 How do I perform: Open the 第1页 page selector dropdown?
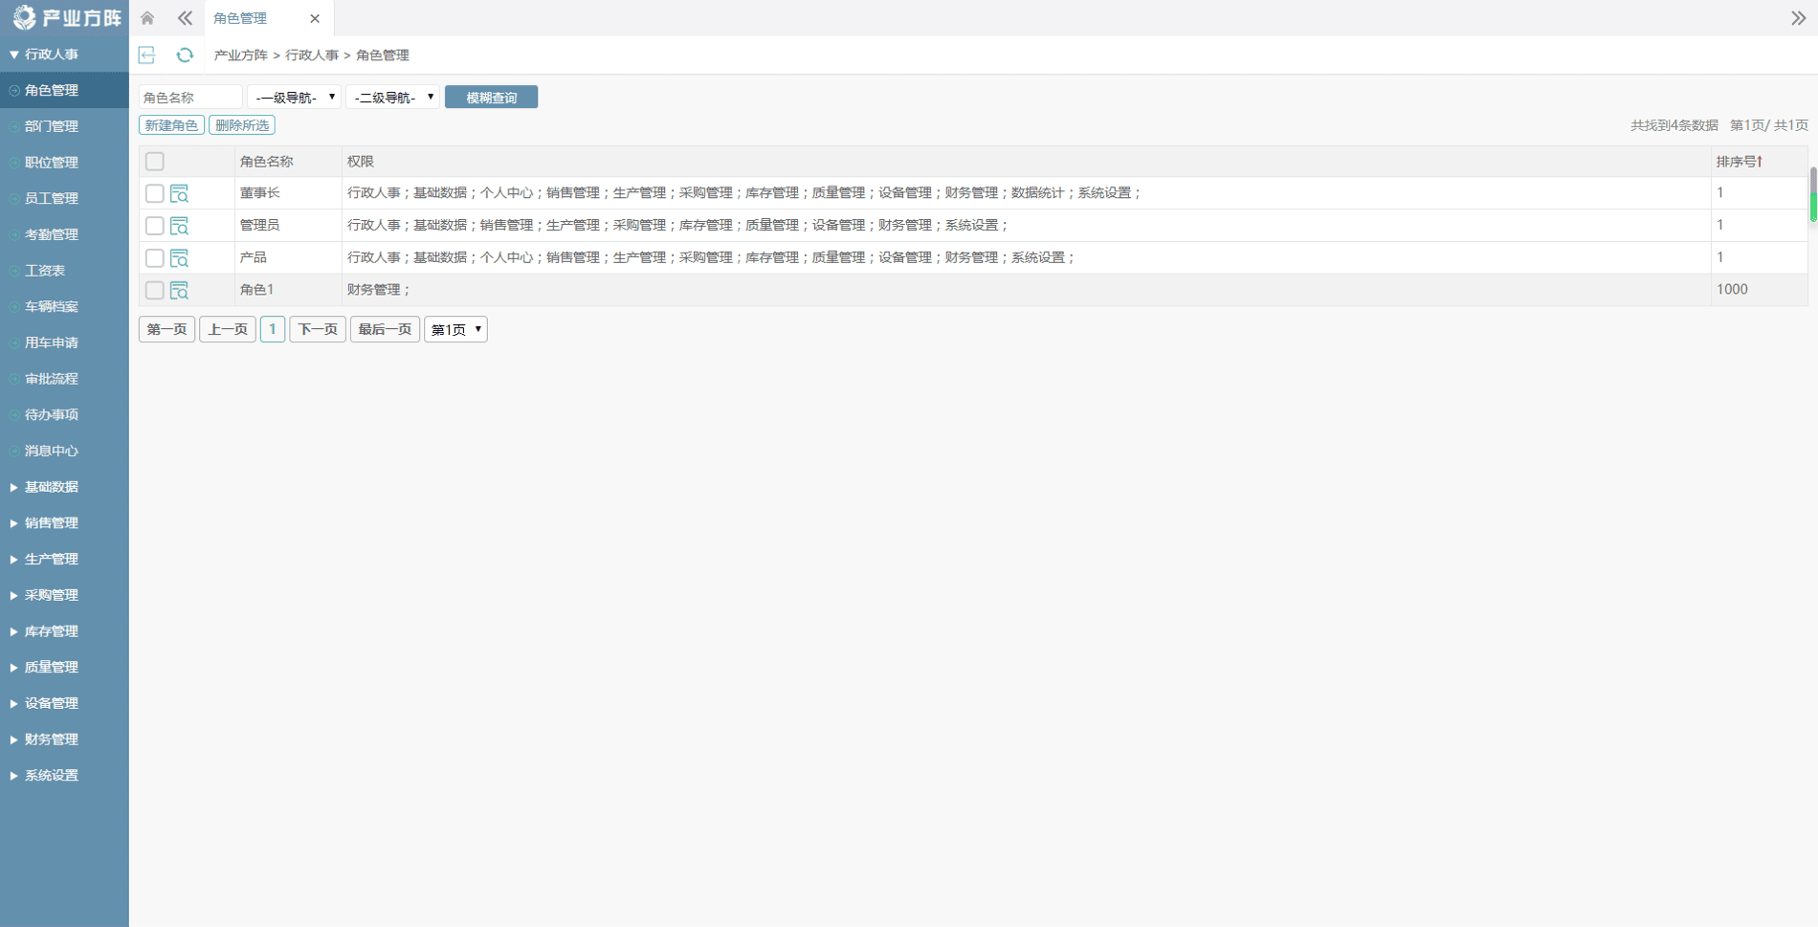(455, 330)
